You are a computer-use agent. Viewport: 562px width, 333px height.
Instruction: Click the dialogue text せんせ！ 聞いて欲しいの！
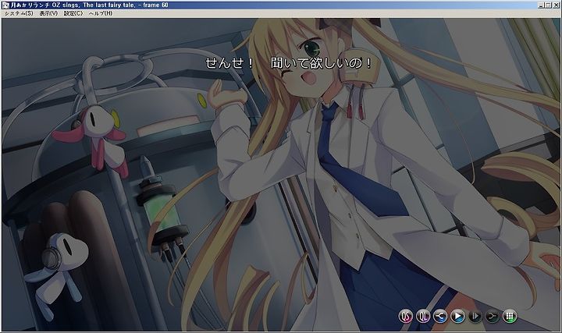(289, 63)
